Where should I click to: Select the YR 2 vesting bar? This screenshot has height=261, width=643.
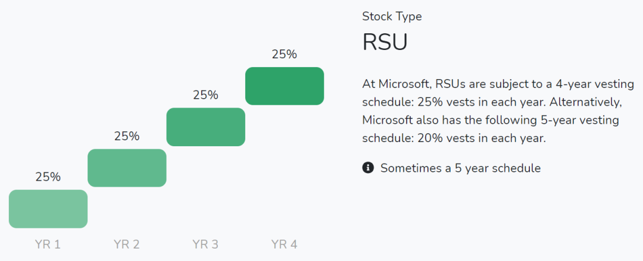(127, 168)
